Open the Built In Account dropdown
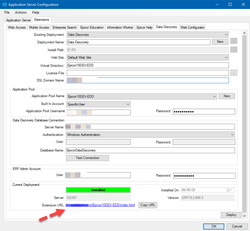This screenshot has width=250, height=231. [x=99, y=104]
